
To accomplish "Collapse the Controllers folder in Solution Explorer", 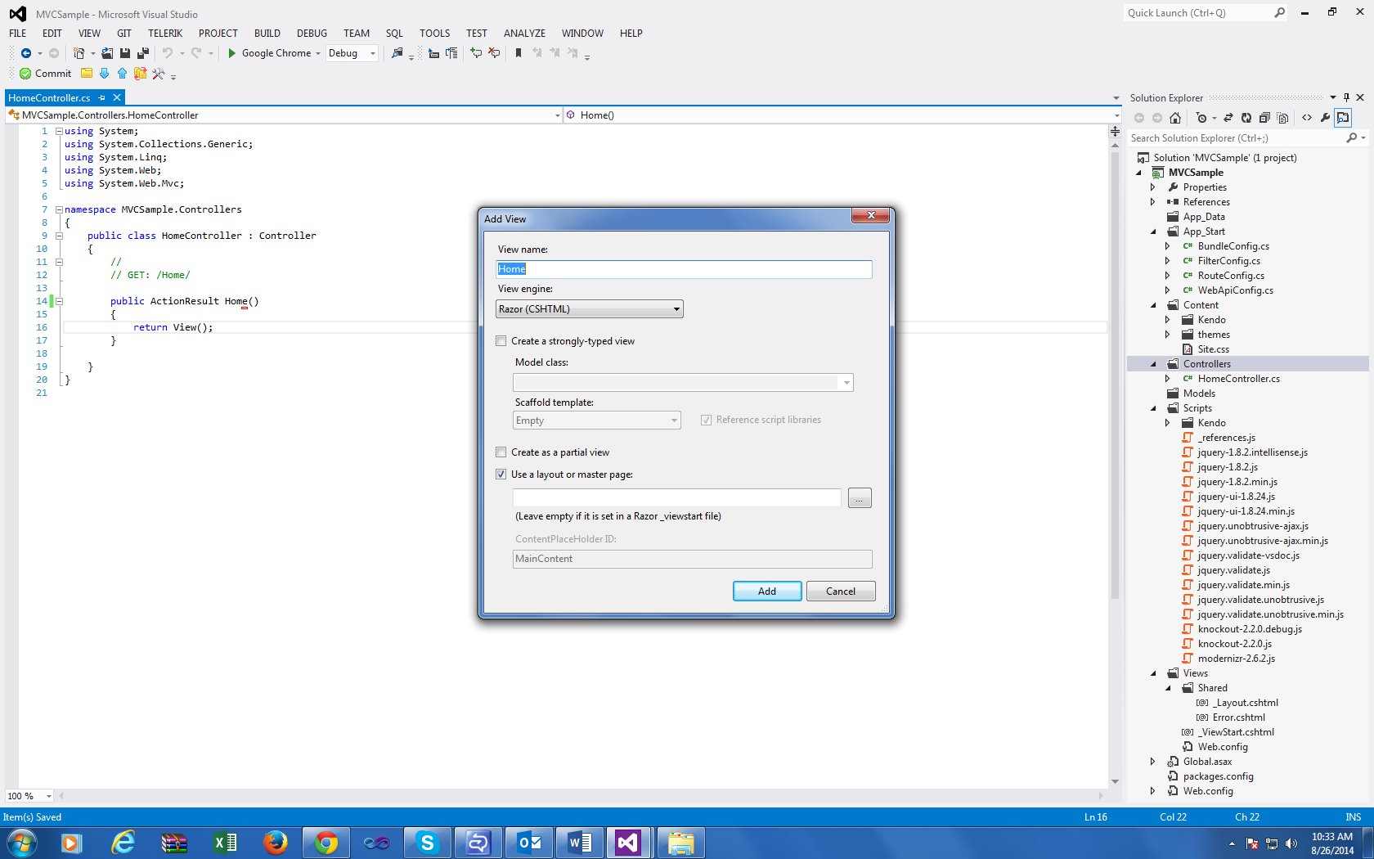I will 1154,364.
